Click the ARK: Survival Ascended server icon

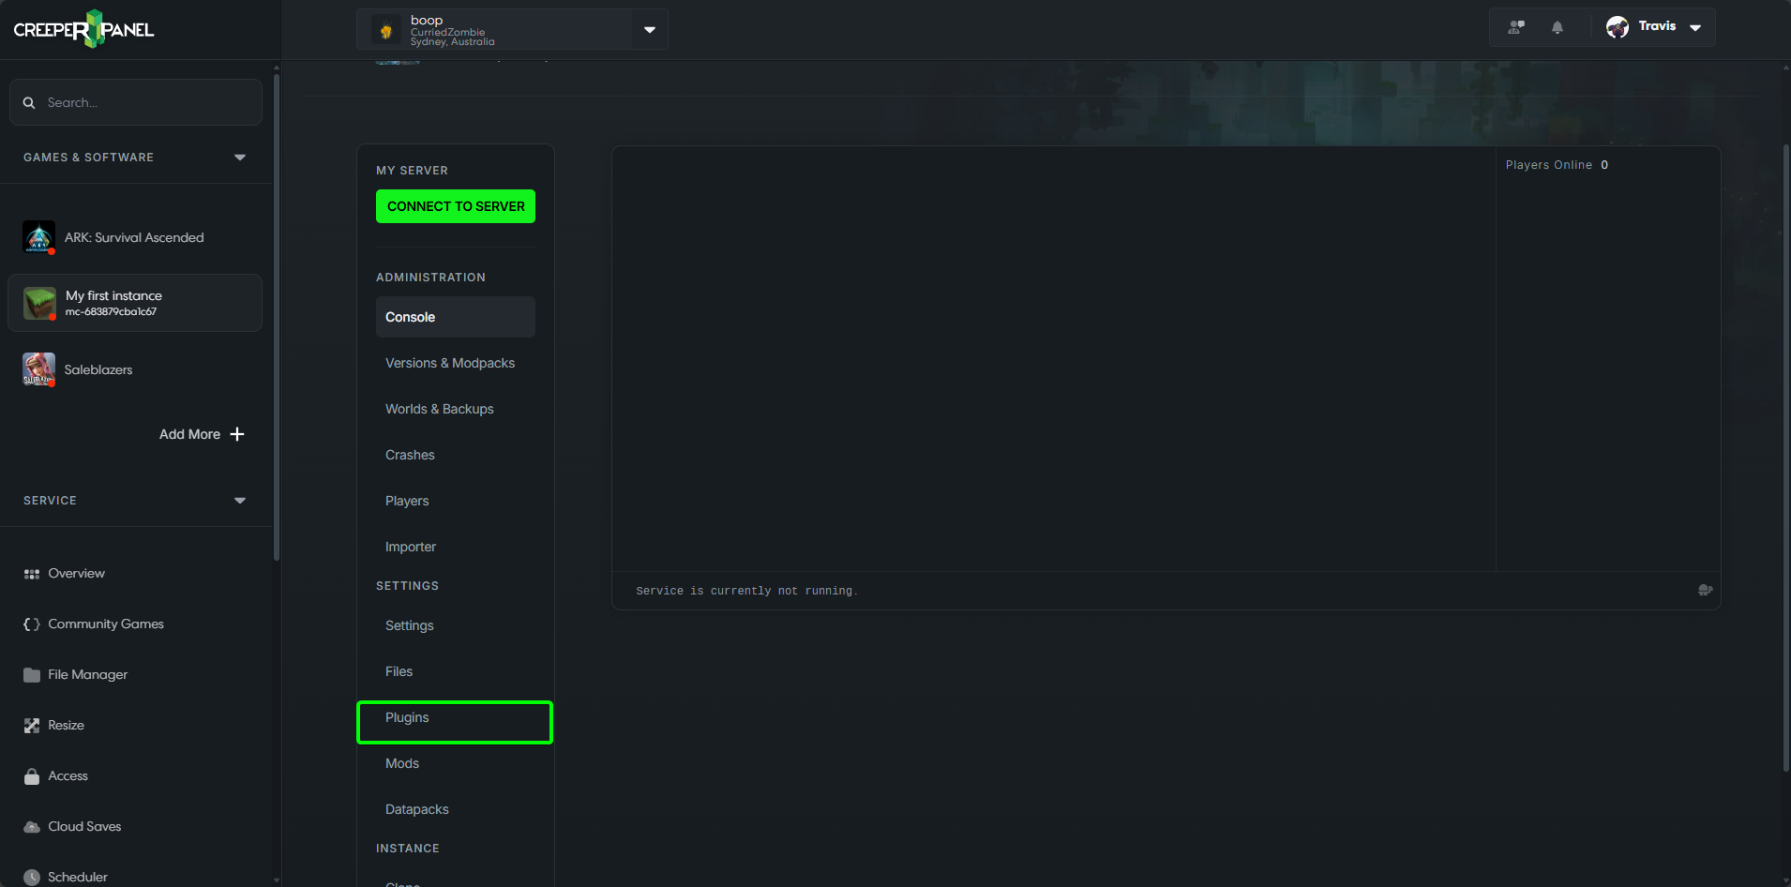pos(38,237)
